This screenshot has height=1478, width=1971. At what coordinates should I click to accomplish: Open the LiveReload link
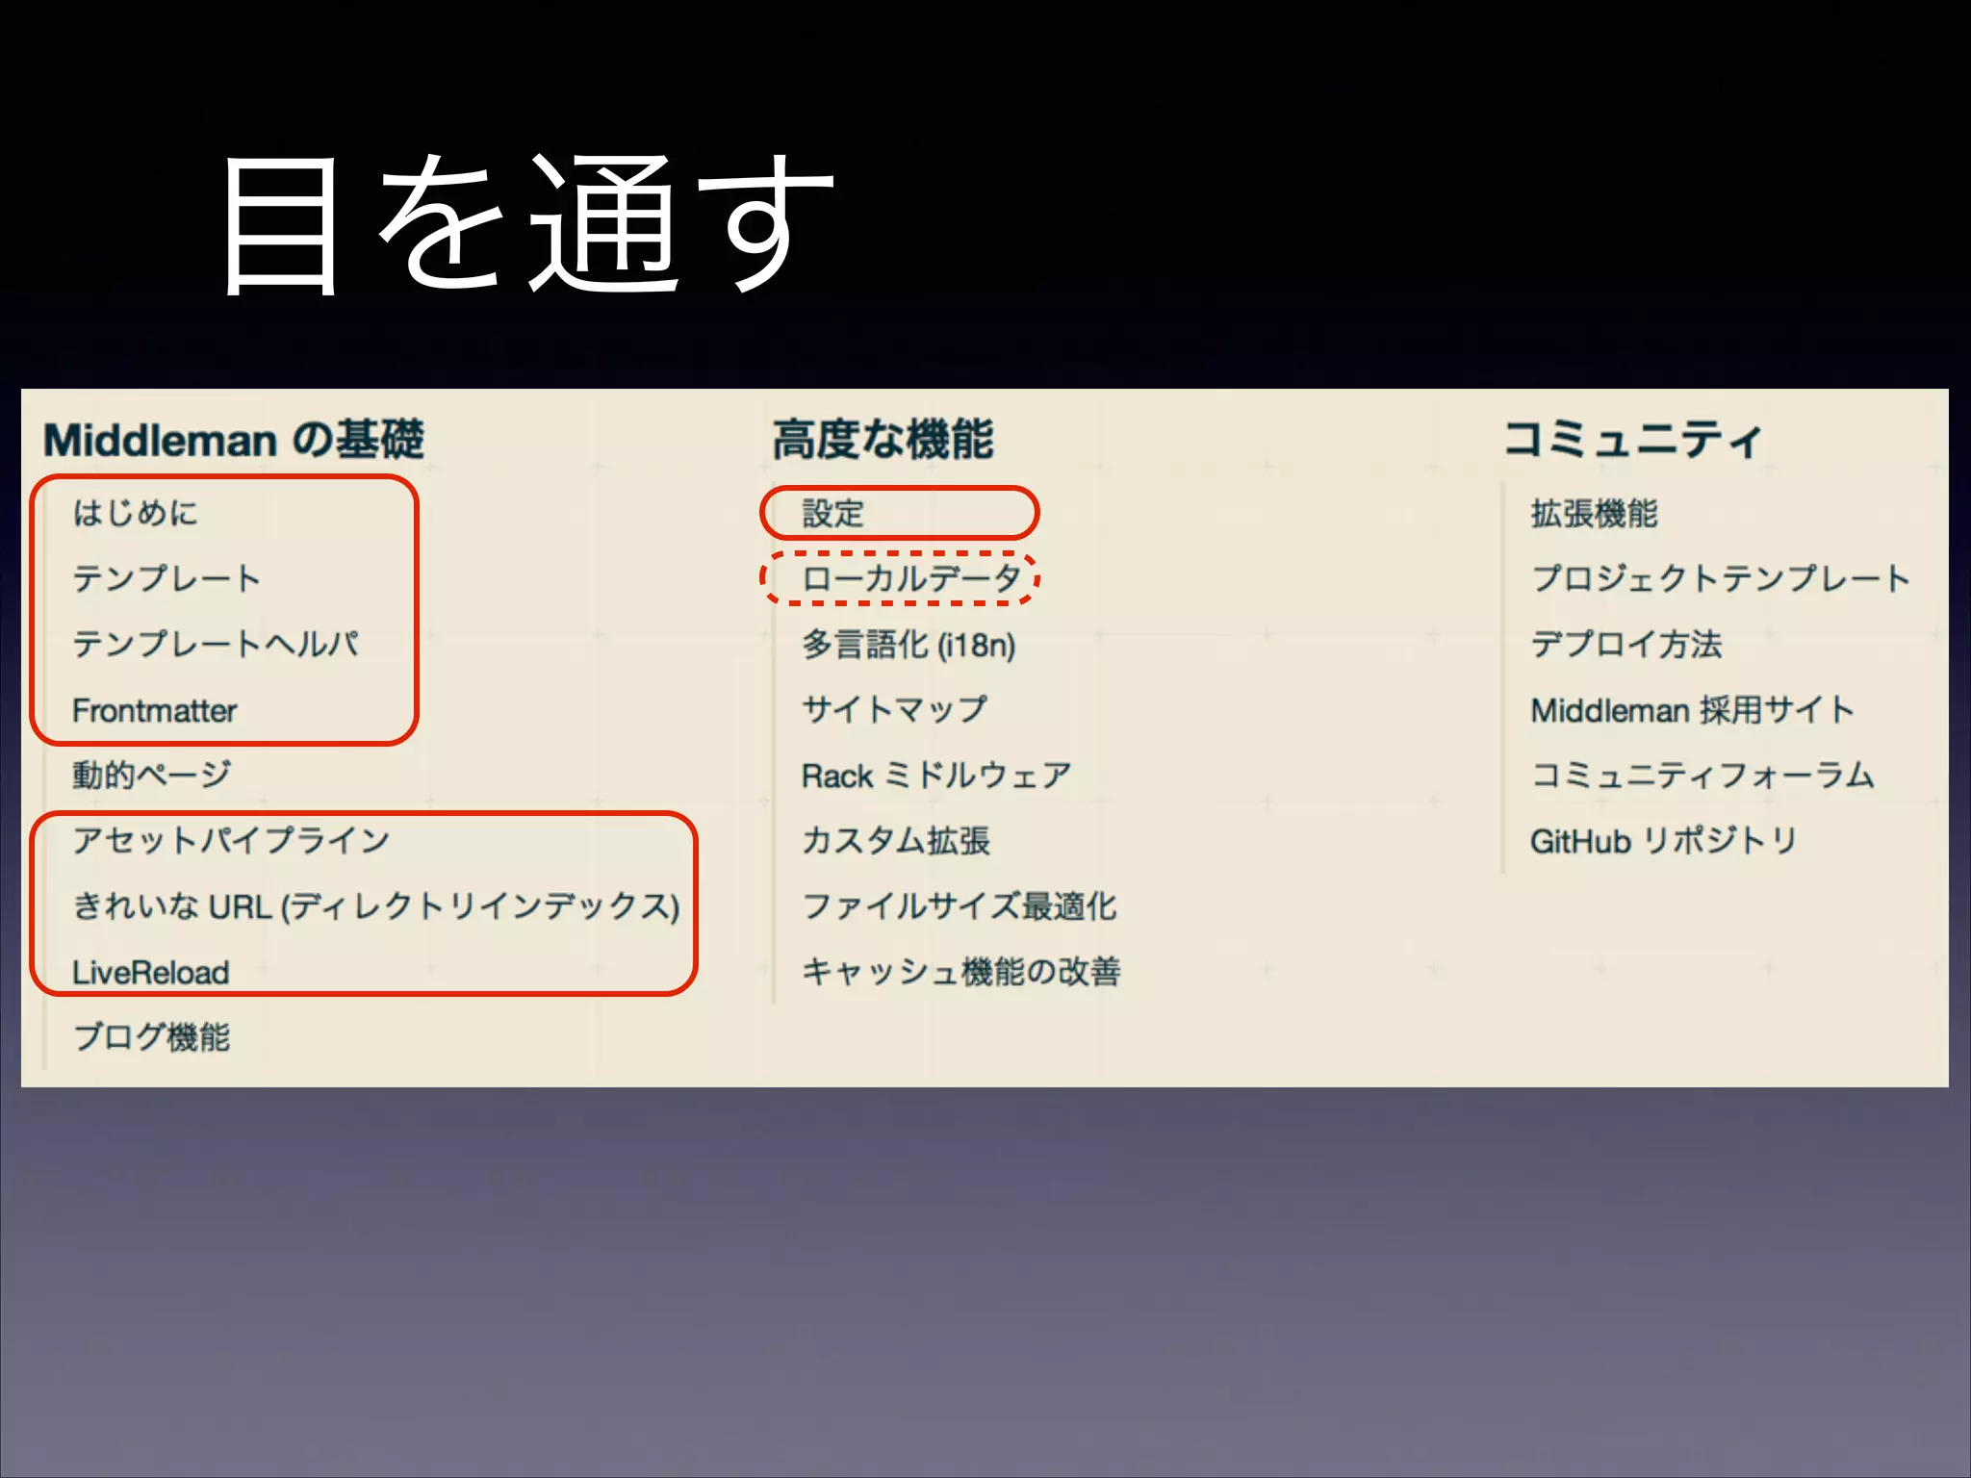click(x=151, y=972)
